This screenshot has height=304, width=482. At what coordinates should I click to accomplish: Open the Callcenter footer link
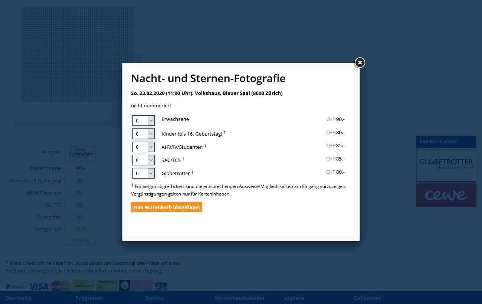point(367,298)
